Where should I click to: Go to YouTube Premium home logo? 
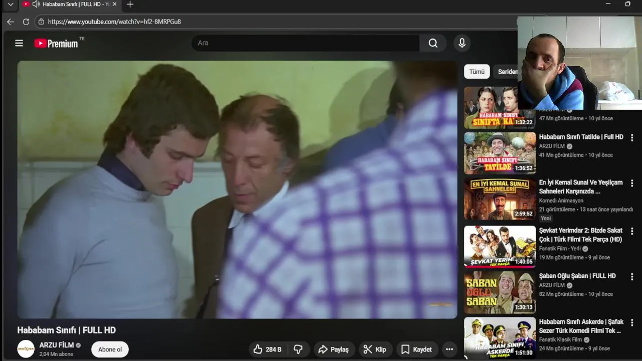(56, 44)
